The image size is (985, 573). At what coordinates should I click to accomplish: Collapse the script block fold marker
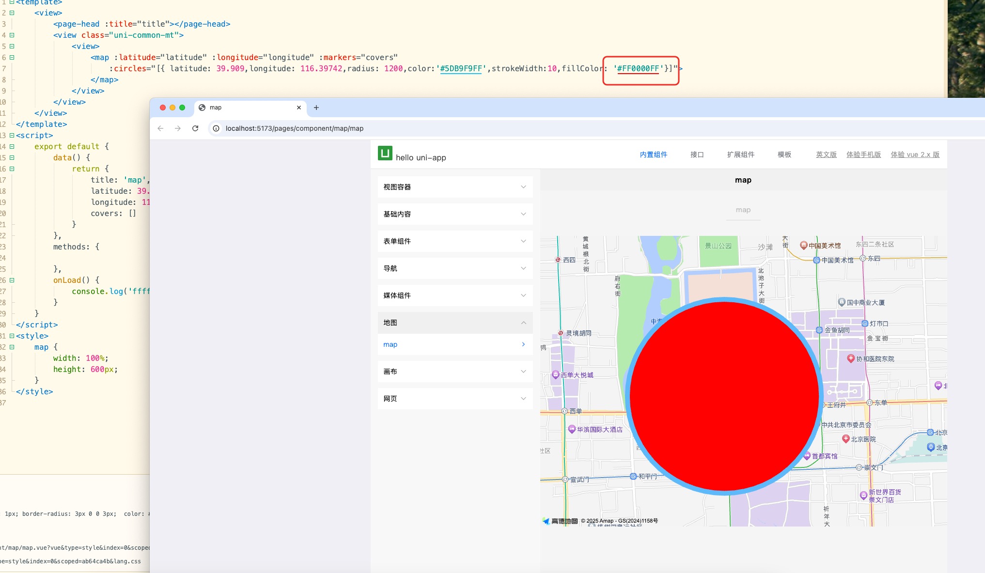pos(12,135)
